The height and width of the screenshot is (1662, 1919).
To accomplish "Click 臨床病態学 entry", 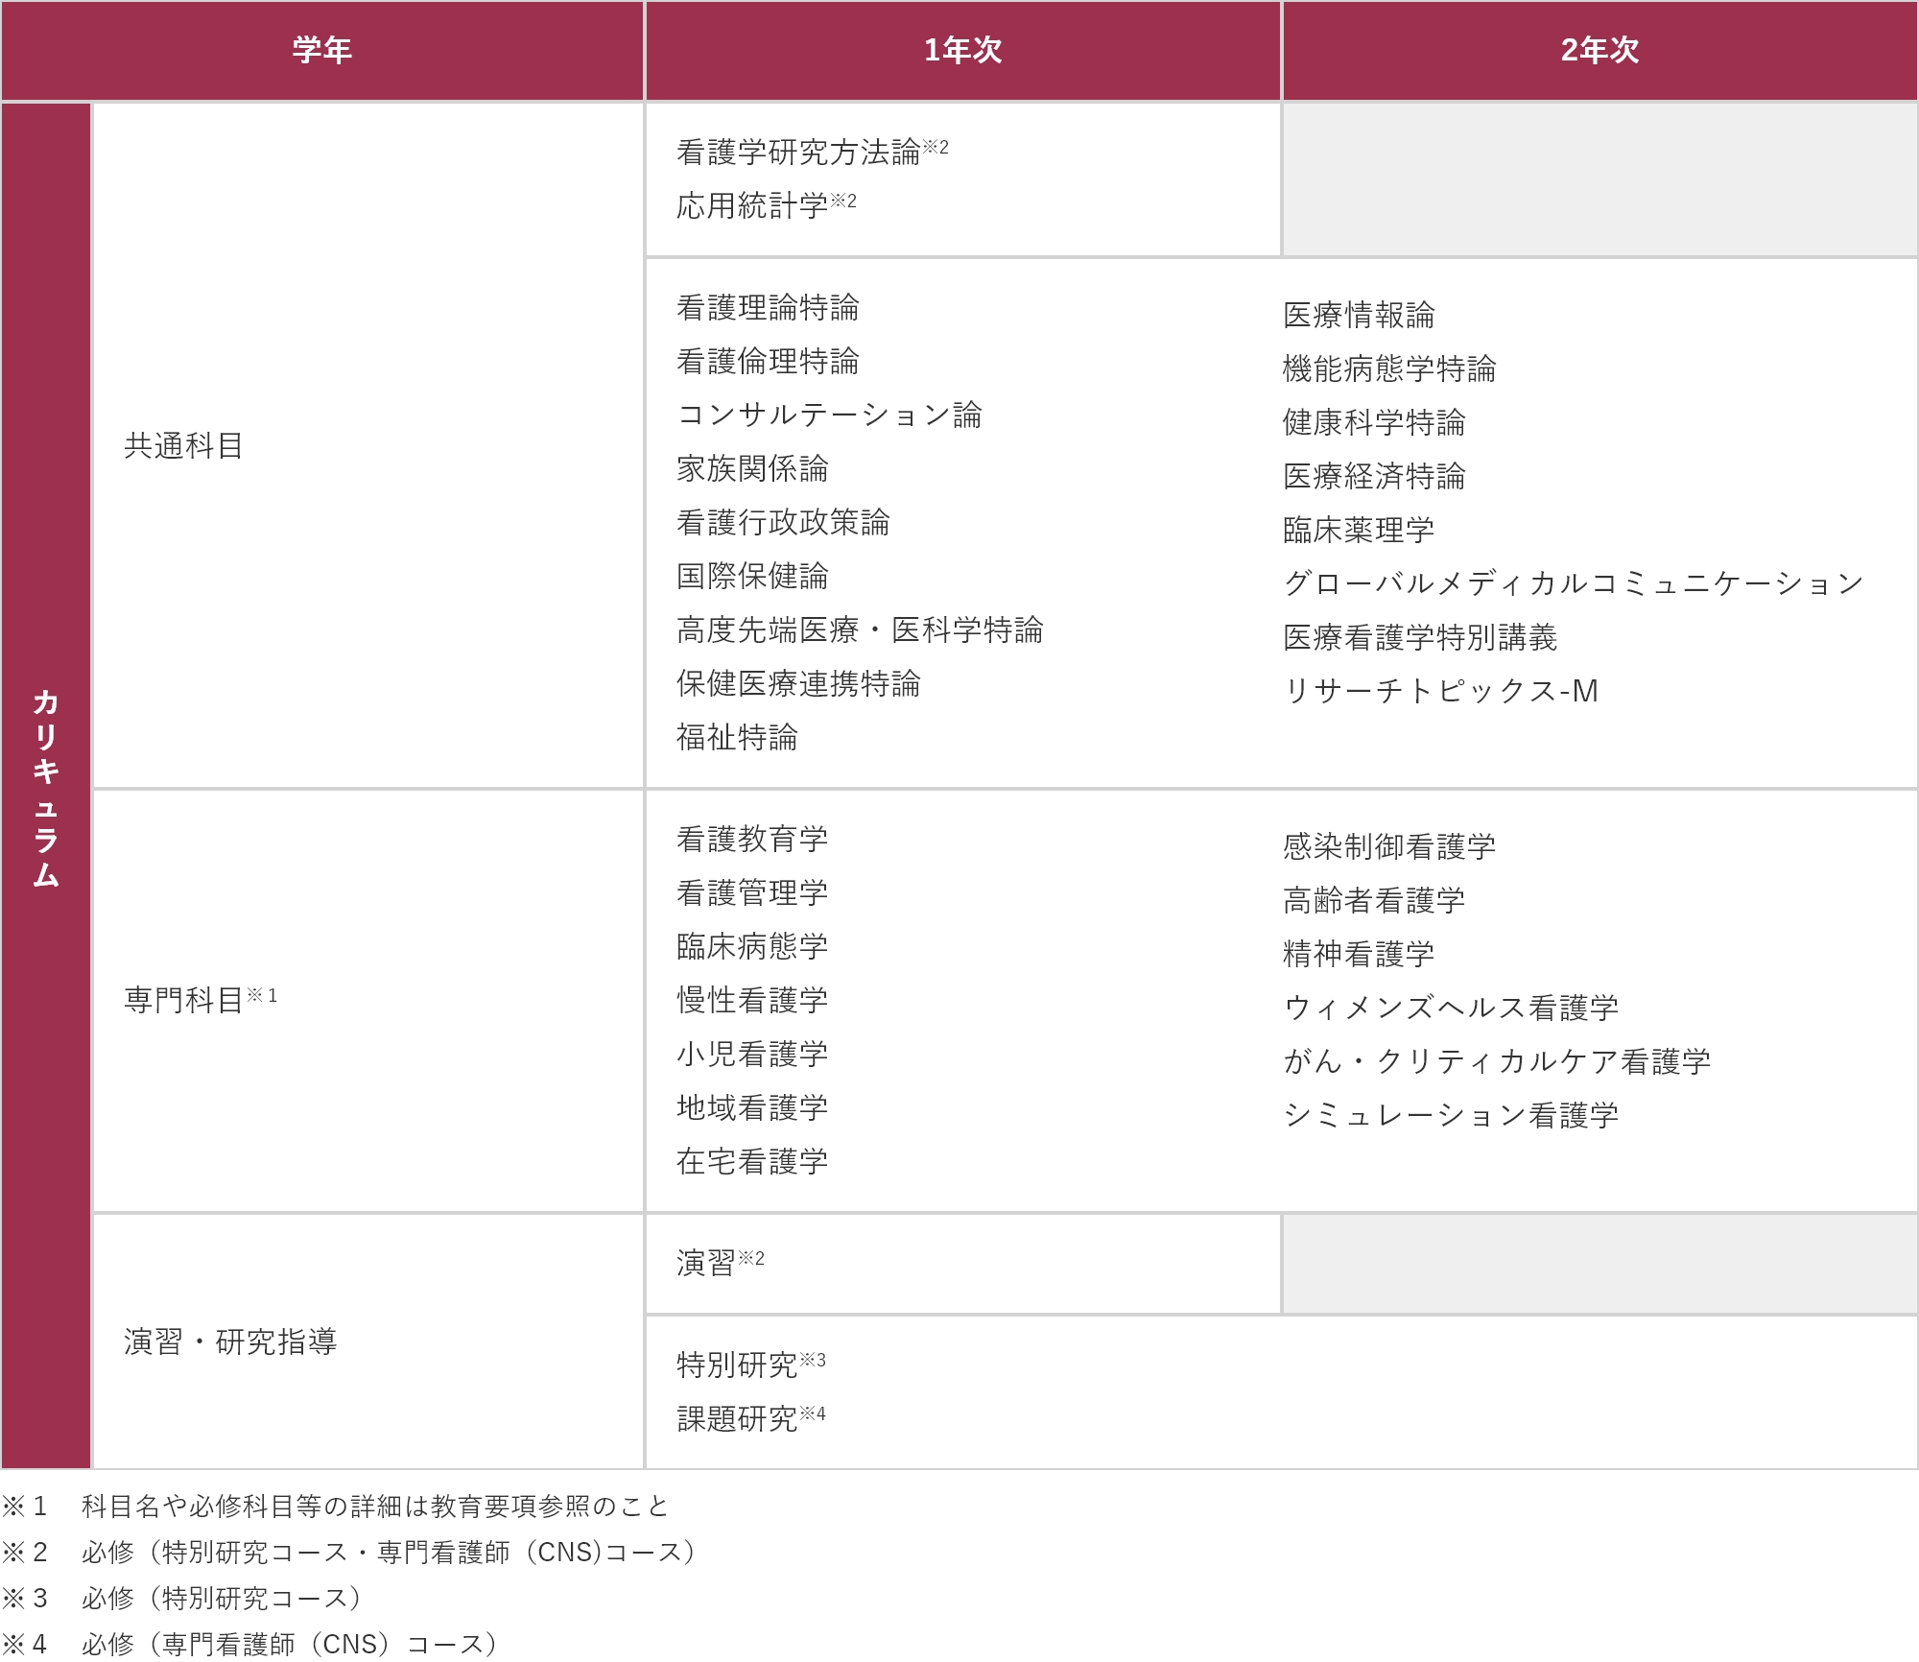I will pos(752,947).
